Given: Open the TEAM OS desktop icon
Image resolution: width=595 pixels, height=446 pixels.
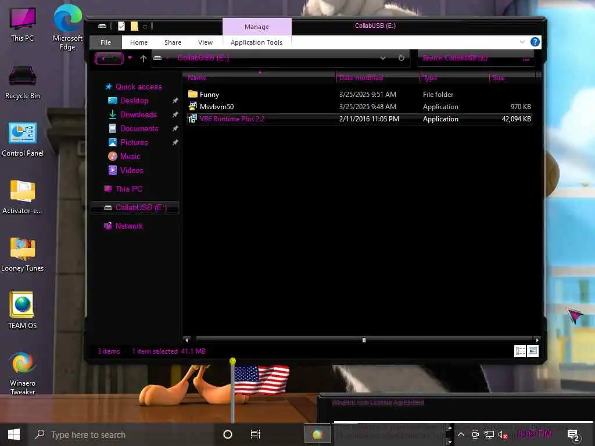Looking at the screenshot, I should (23, 310).
